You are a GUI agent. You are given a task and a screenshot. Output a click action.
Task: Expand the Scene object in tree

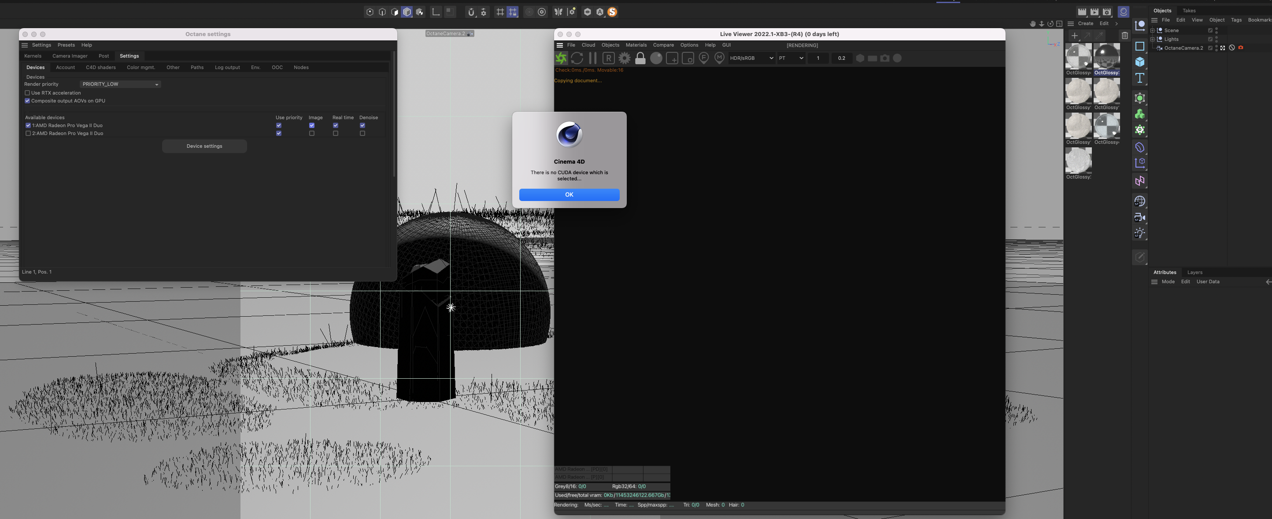pyautogui.click(x=1152, y=30)
